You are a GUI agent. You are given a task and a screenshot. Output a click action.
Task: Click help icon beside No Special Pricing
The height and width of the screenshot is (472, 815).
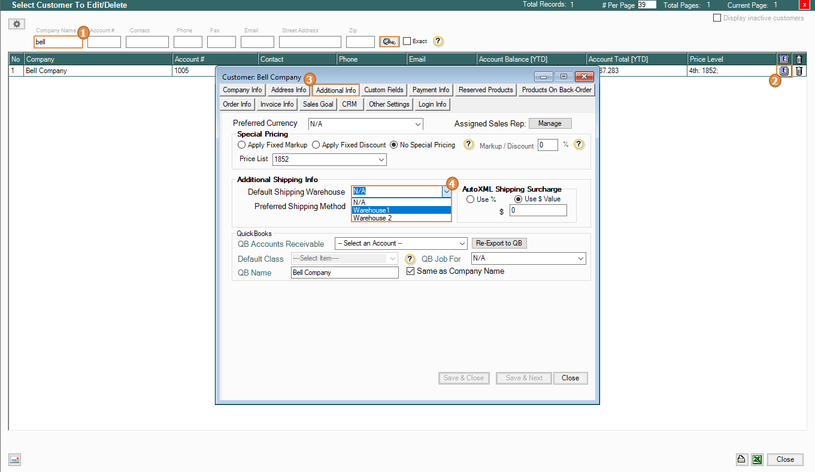[x=469, y=145]
